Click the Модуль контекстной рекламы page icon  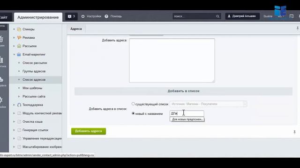tap(19, 113)
